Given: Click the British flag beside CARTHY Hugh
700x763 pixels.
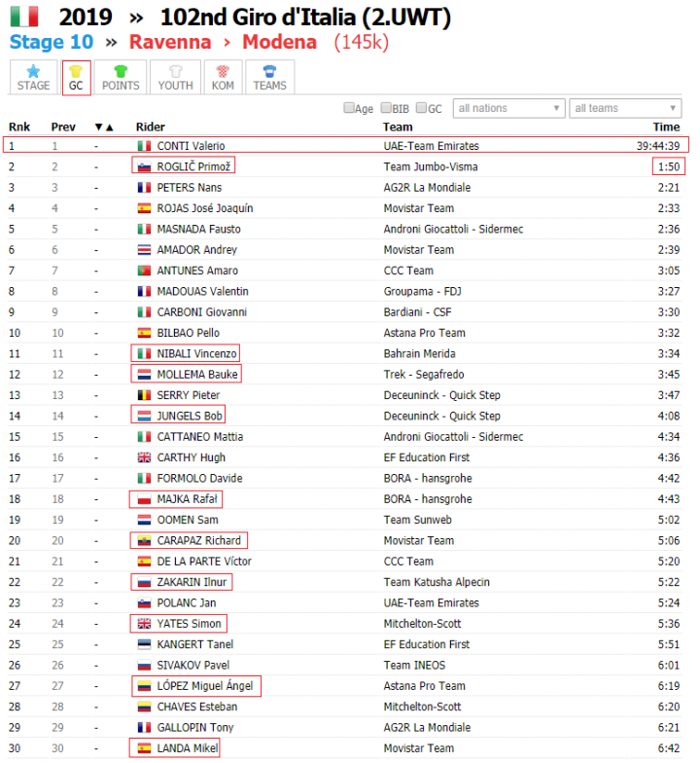Looking at the screenshot, I should pyautogui.click(x=144, y=457).
